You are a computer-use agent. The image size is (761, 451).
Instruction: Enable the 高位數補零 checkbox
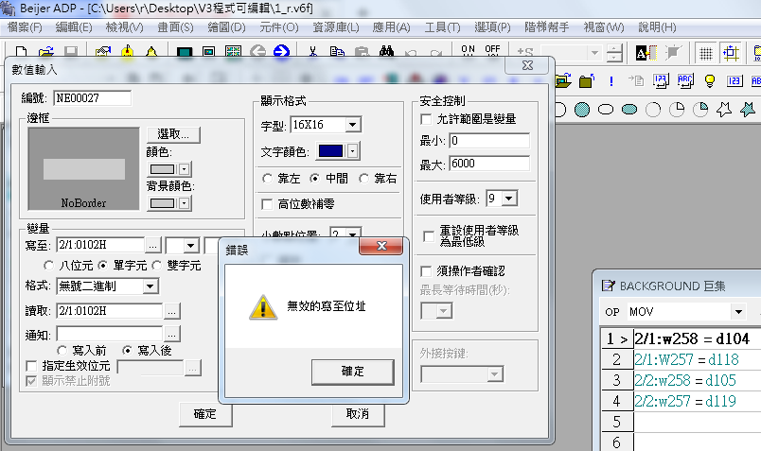(268, 203)
